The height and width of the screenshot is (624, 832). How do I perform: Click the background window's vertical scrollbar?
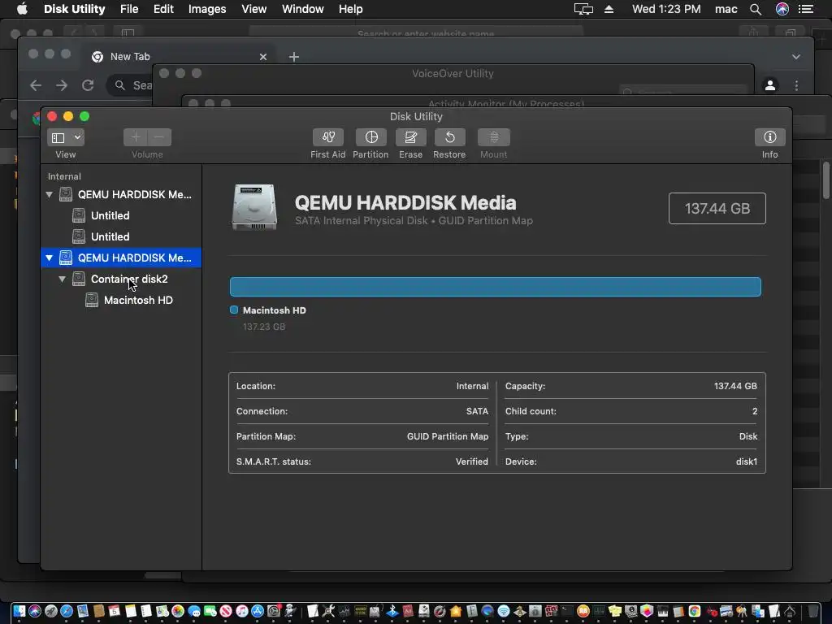(x=825, y=180)
